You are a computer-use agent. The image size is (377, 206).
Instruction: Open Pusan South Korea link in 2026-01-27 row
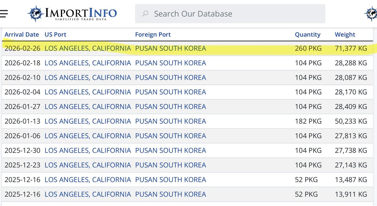pos(171,106)
